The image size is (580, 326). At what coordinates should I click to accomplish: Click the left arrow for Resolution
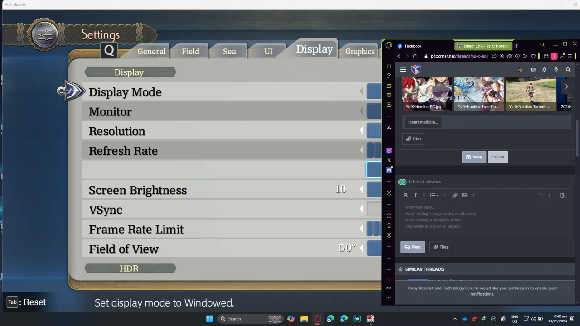[x=362, y=131]
